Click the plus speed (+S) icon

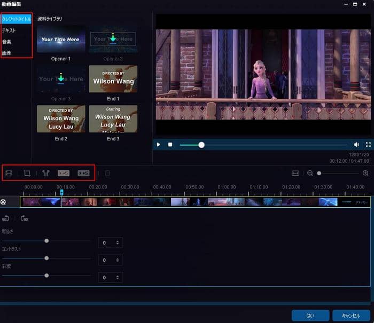[83, 173]
